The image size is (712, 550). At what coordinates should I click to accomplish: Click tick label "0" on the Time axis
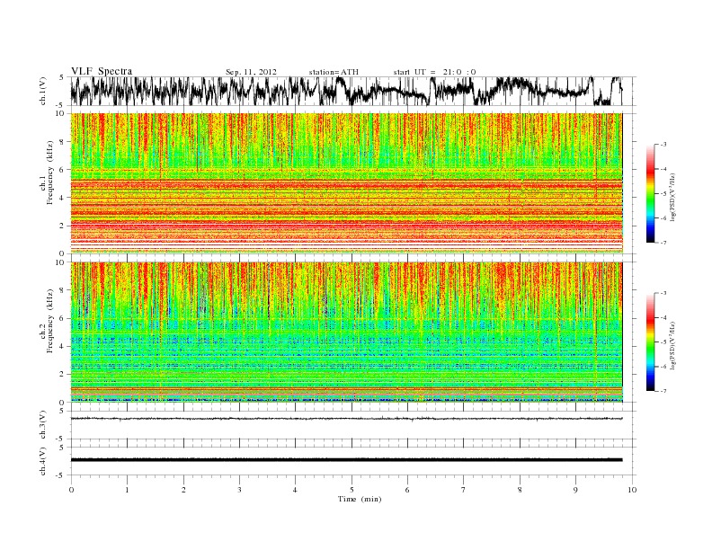click(x=71, y=490)
